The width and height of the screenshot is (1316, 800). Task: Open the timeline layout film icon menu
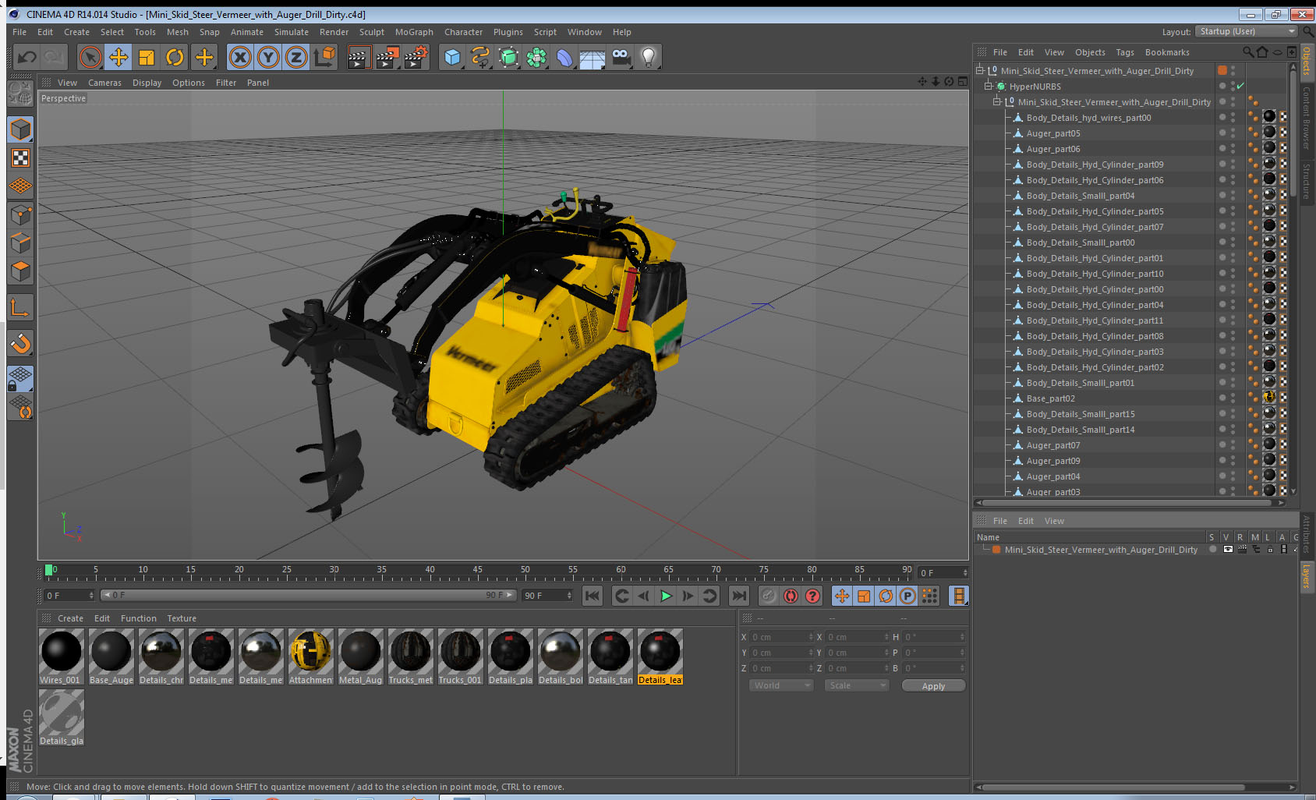pos(959,596)
